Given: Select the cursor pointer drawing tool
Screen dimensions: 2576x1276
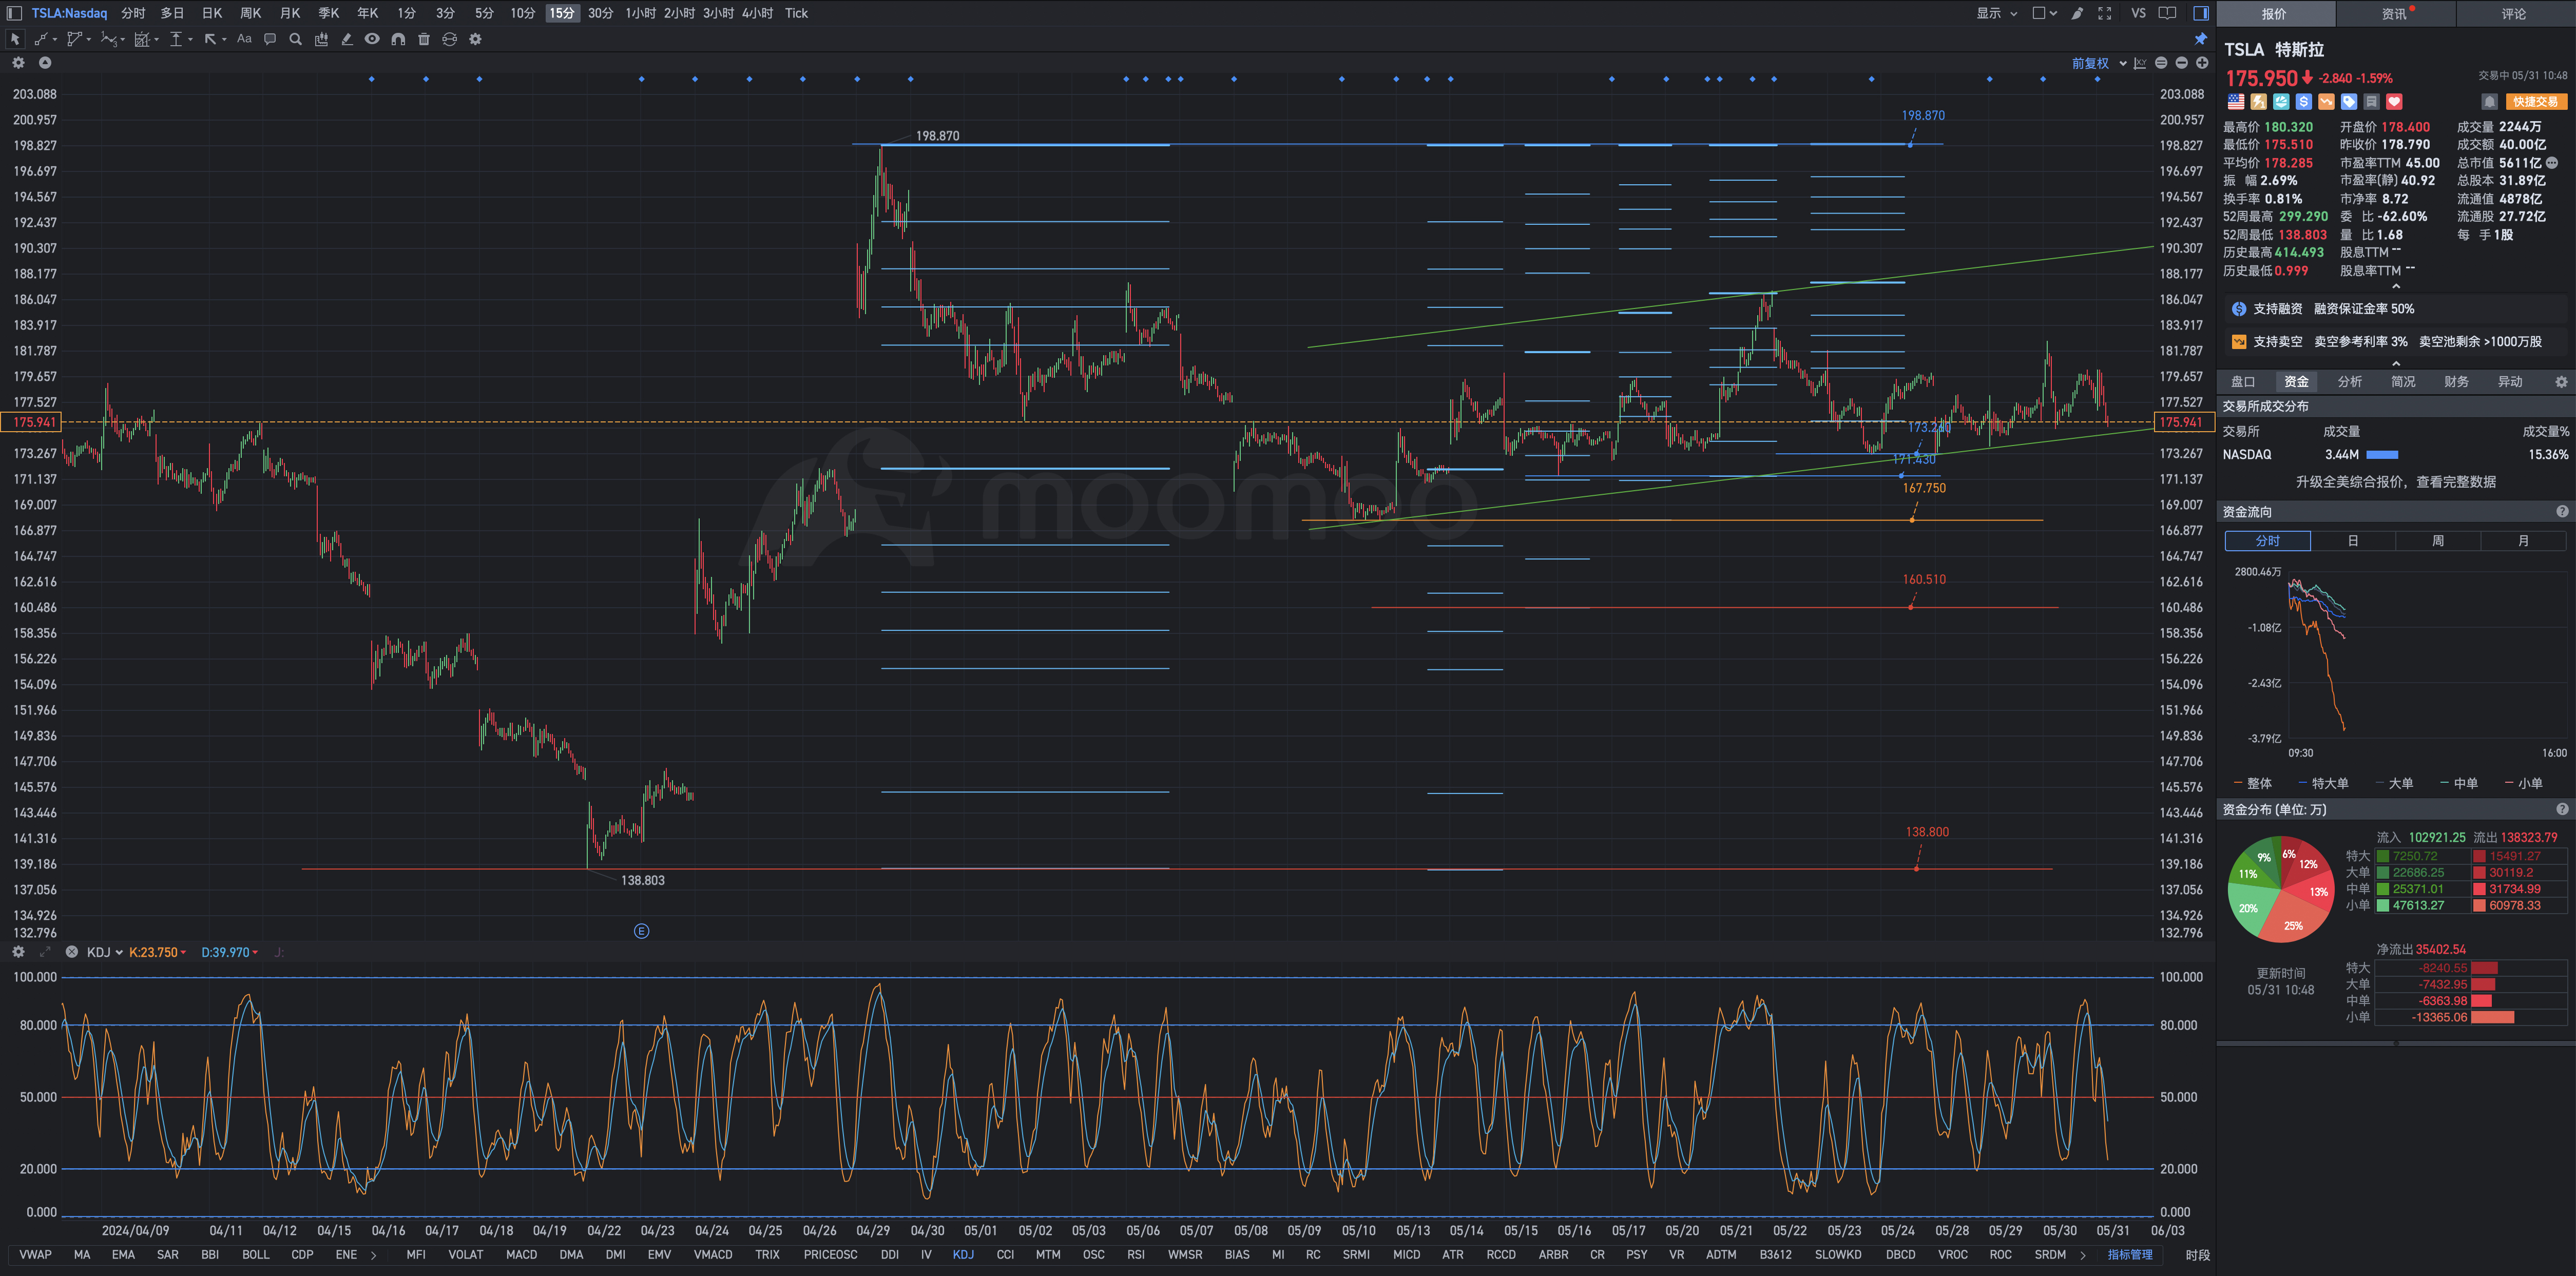Looking at the screenshot, I should [14, 39].
